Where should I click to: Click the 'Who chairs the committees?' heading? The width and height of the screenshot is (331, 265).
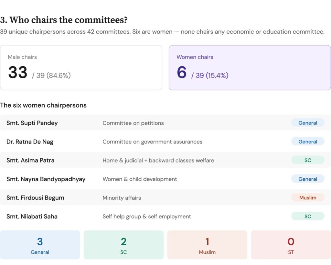64,20
